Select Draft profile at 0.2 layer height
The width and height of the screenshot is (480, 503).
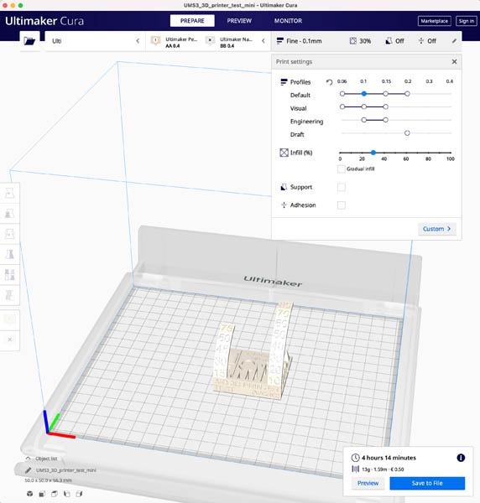(x=407, y=132)
